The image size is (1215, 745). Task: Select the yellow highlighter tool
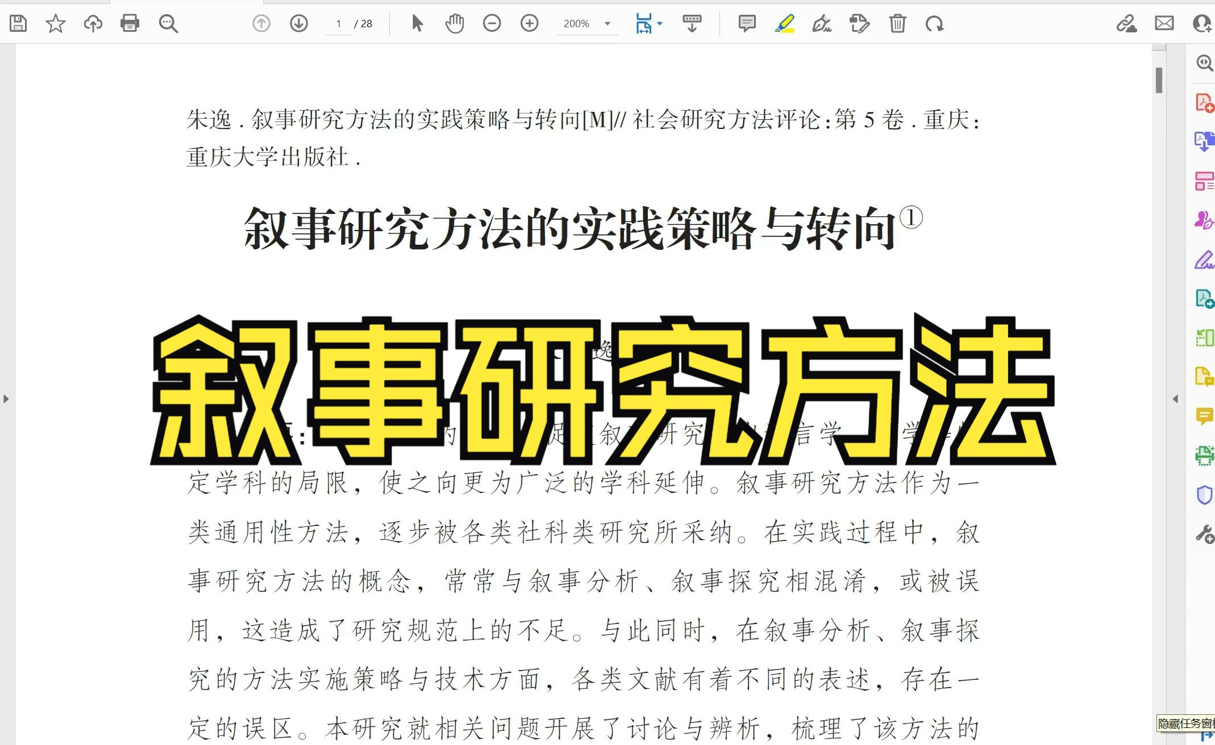[785, 24]
